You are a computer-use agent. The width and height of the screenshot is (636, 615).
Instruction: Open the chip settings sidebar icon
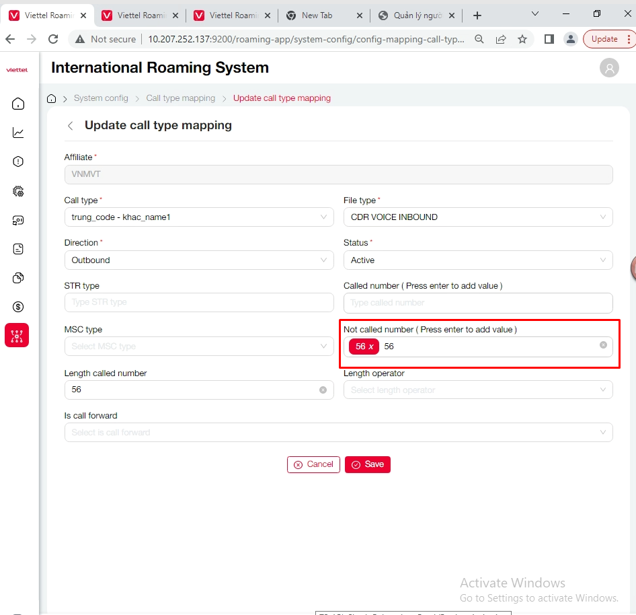tap(18, 191)
